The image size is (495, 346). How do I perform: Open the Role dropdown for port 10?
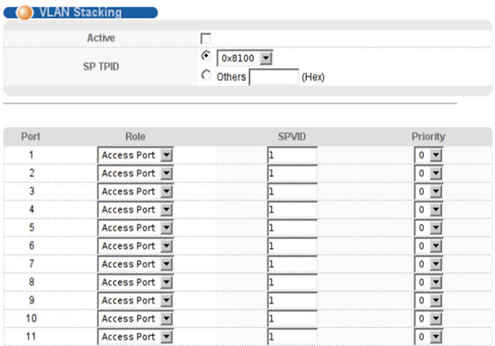[x=135, y=319]
